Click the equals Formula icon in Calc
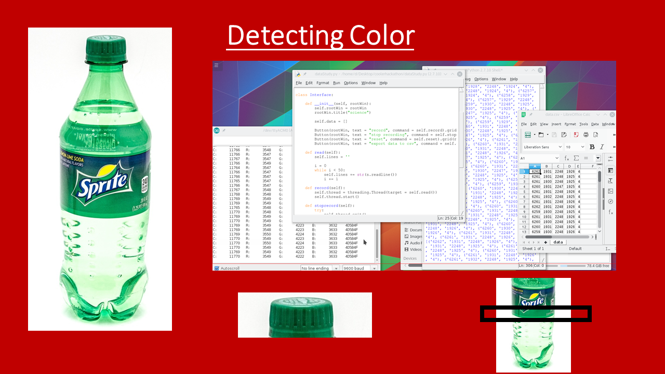The height and width of the screenshot is (374, 665). 586,158
